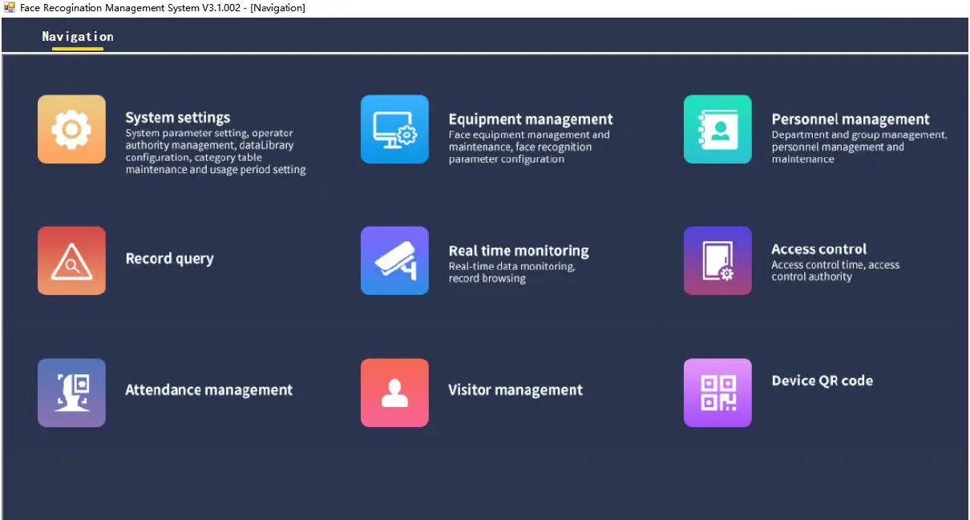Click 'System parameter setting, operator' description text
The image size is (970, 520).
(209, 133)
